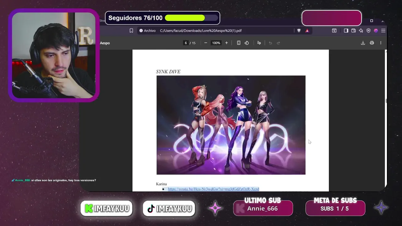Click the Brave Rewards triangle icon
This screenshot has width=402, height=226.
(307, 30)
